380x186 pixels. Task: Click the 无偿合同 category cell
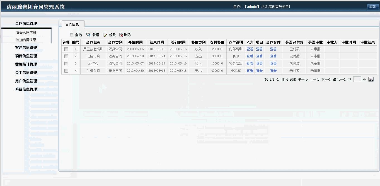[x=115, y=71]
